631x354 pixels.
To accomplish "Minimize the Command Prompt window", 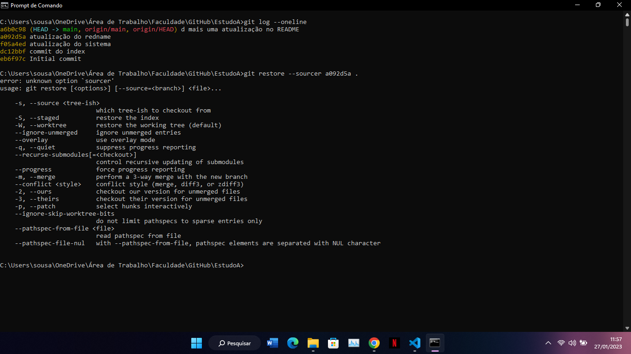I will click(577, 5).
